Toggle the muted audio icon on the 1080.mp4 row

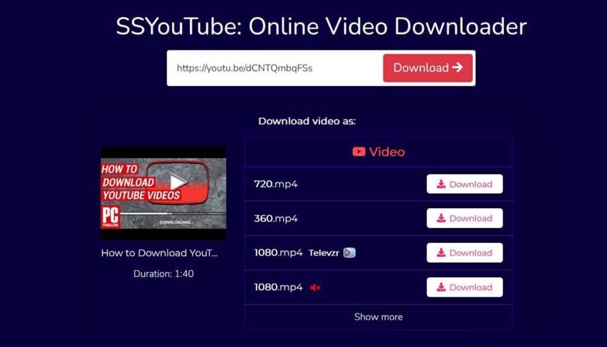click(x=314, y=287)
